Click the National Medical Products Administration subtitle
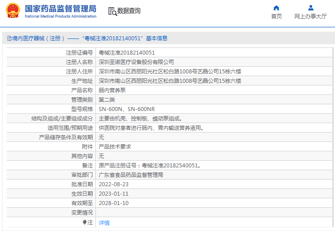The image size is (335, 231). 60,17
